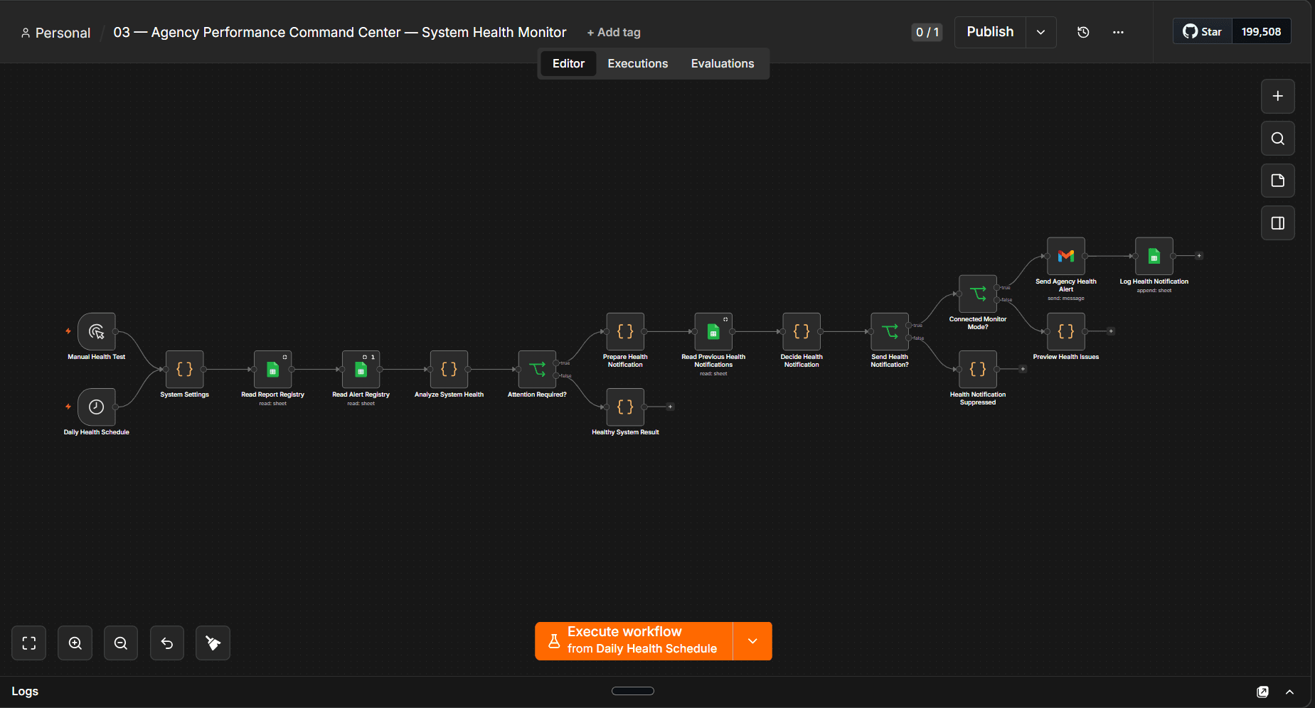Add node after Preview Health Issues output
The height and width of the screenshot is (708, 1315).
[x=1111, y=331]
